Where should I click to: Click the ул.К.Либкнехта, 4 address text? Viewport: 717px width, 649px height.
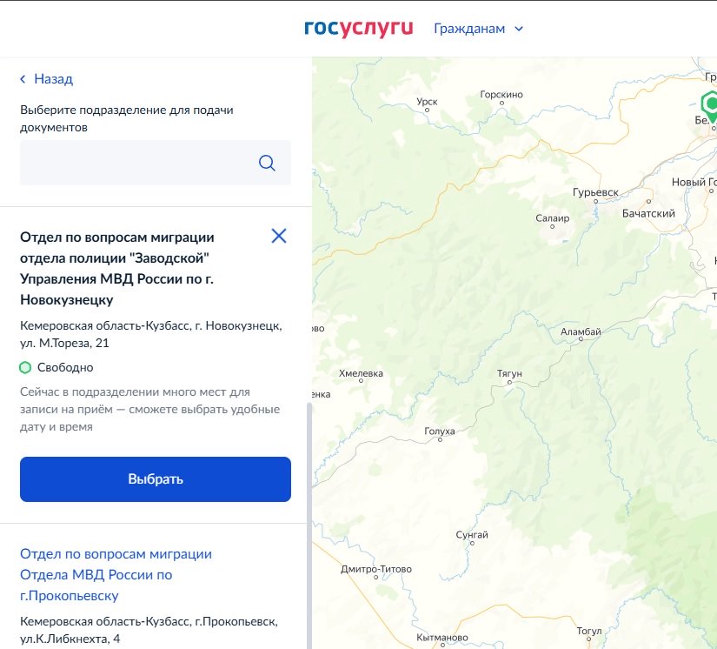[x=70, y=639]
